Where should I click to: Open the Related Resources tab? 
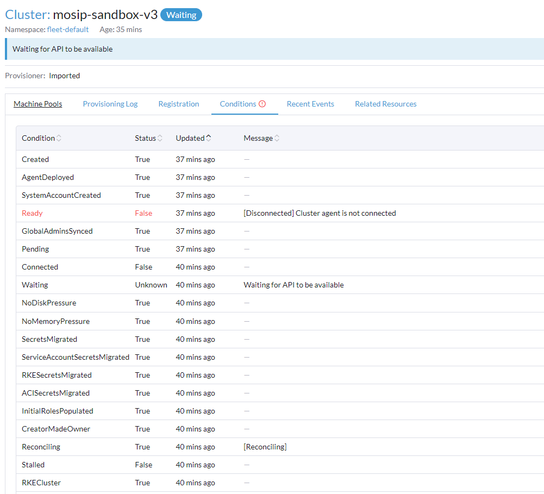point(386,104)
